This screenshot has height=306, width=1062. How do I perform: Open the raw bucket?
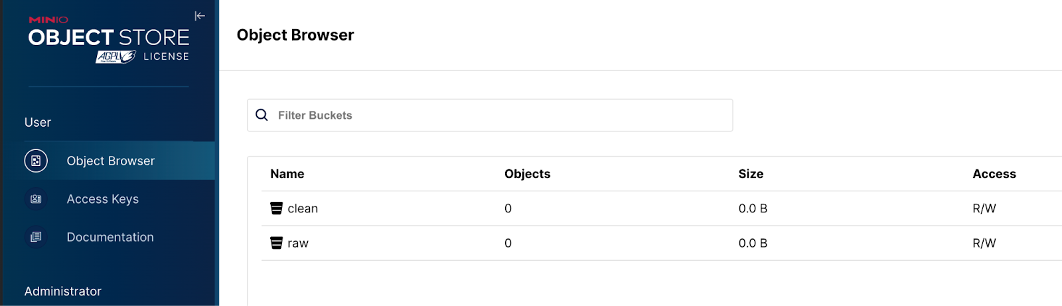click(298, 243)
